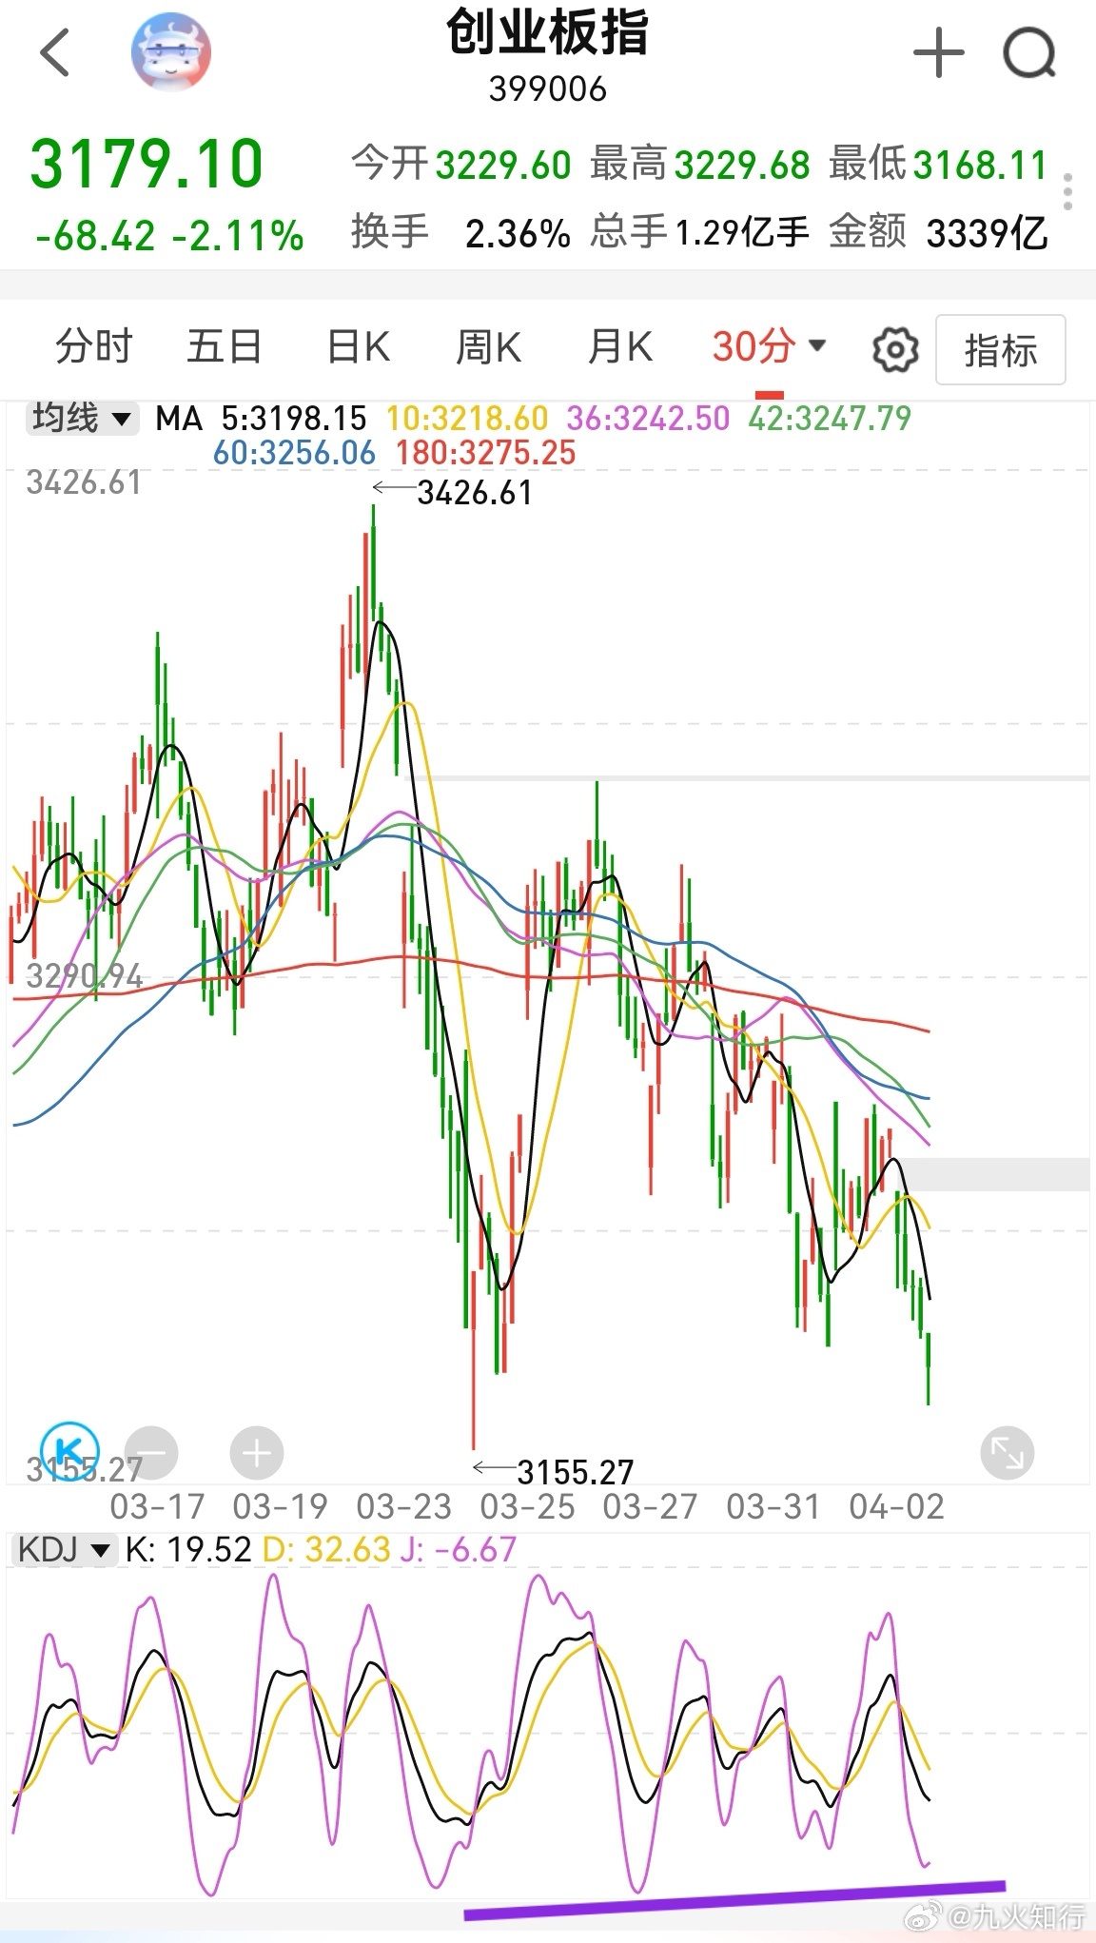Open the 均线 overlay dropdown

click(x=82, y=418)
